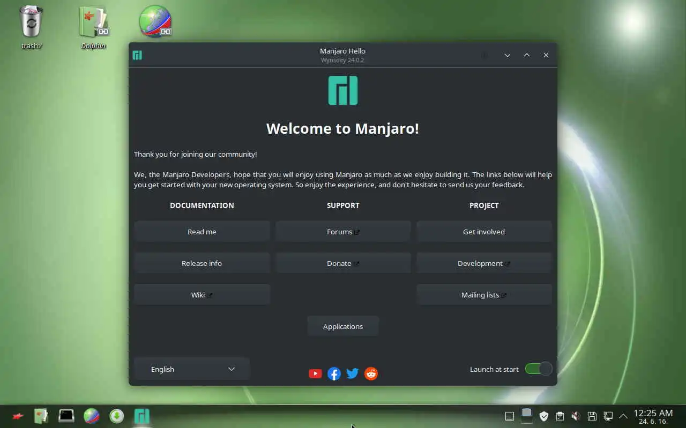The width and height of the screenshot is (686, 428).
Task: Click the muted volume tray icon
Action: tap(576, 416)
